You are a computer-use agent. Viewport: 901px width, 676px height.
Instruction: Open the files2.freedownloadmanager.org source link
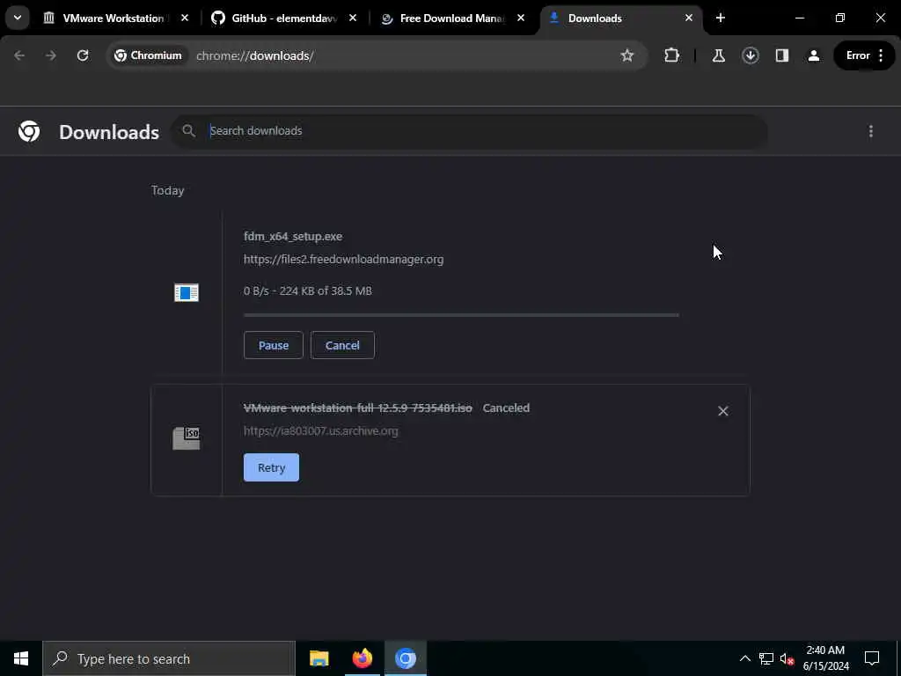344,260
